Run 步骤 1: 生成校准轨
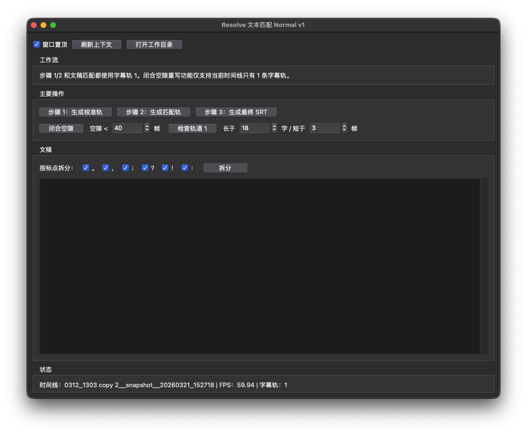 [75, 112]
